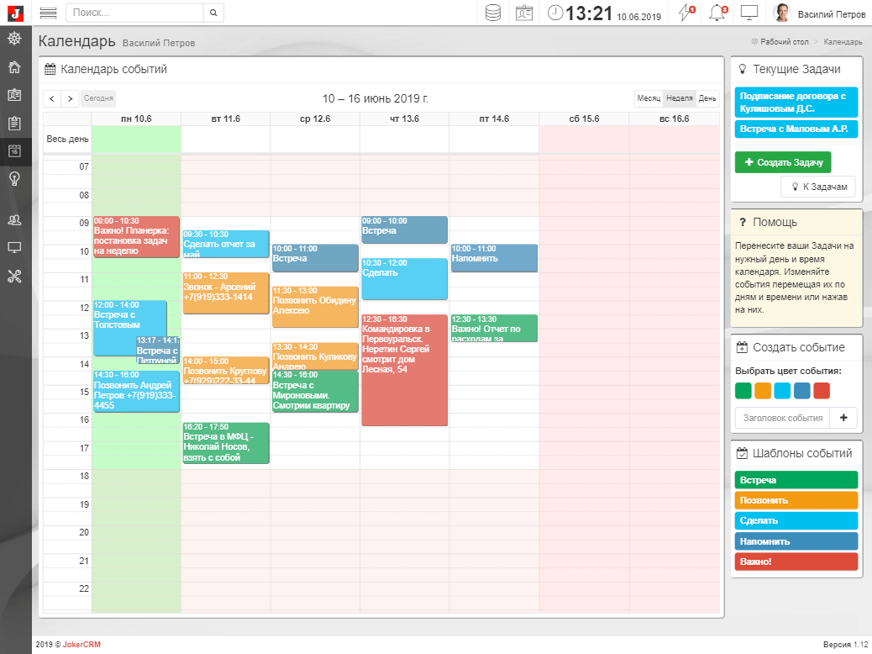The image size is (872, 654).
Task: Open the home icon in sidebar
Action: 14,67
